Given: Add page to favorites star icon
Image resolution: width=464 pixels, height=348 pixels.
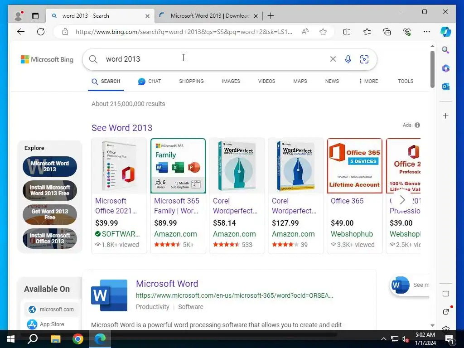Looking at the screenshot, I should tap(323, 32).
